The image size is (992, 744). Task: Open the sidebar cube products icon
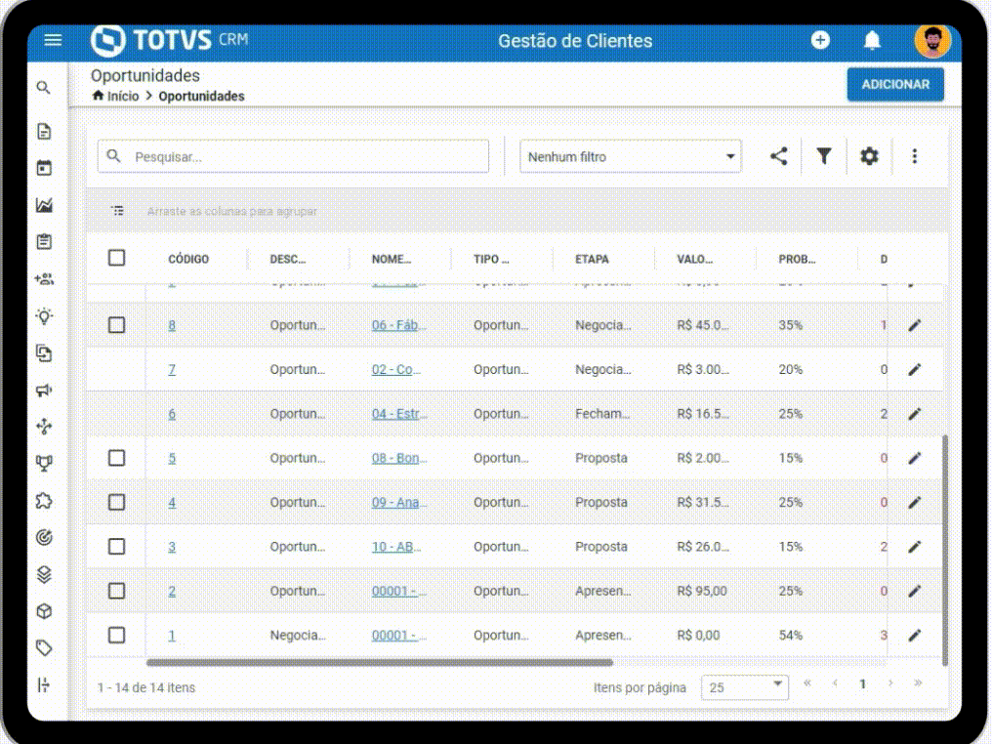(x=44, y=611)
